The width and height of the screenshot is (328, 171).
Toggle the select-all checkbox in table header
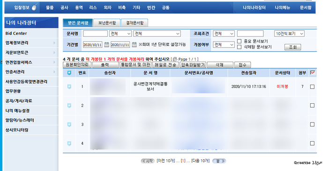(313, 72)
